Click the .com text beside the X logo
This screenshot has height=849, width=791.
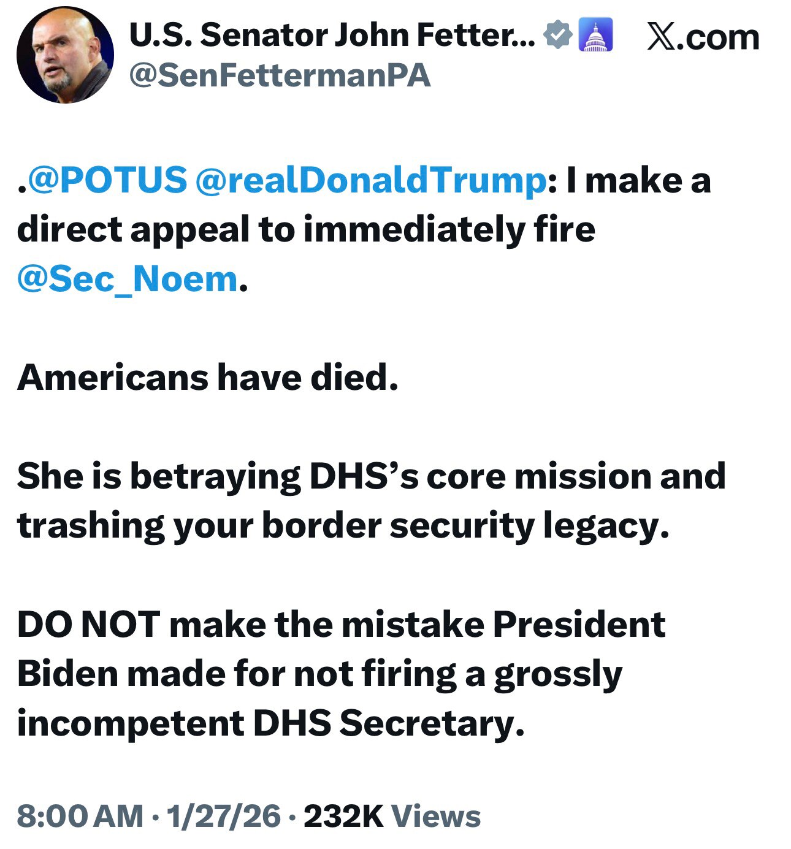point(721,37)
